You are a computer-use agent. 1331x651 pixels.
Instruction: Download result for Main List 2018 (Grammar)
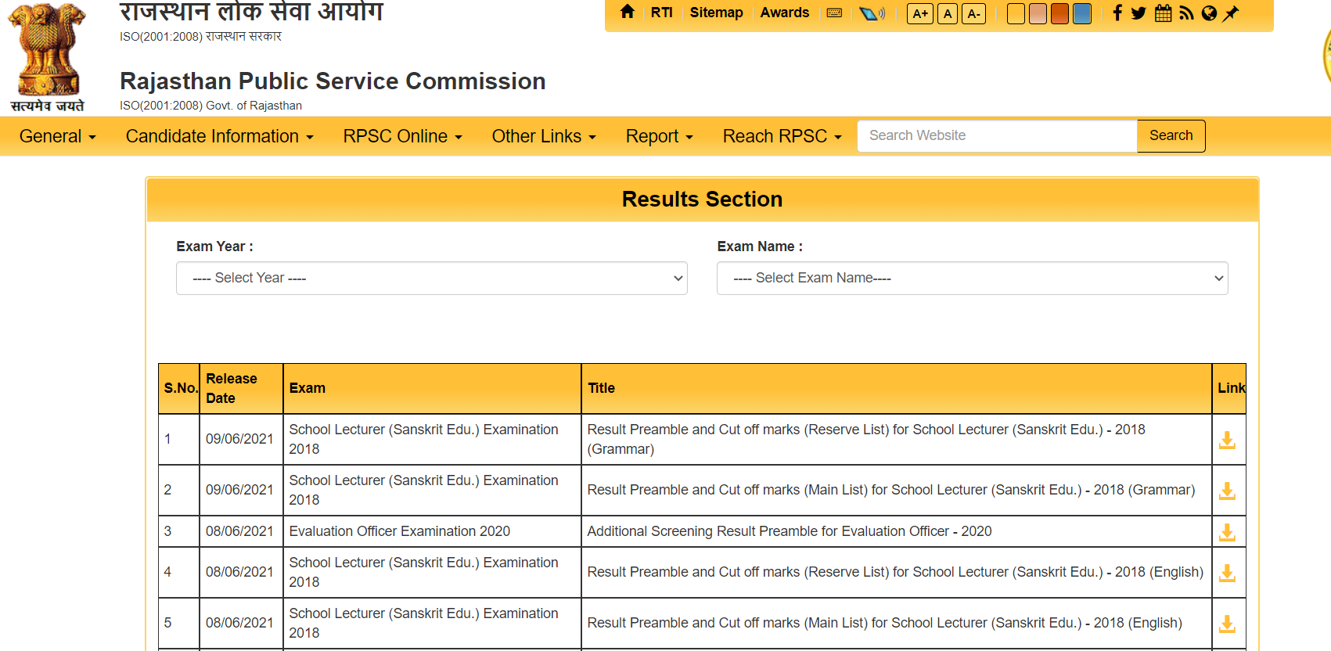click(1227, 491)
